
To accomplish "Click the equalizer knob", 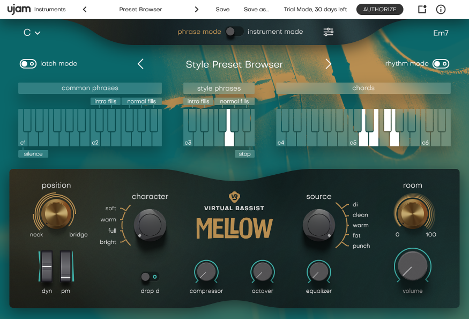I will (x=318, y=272).
